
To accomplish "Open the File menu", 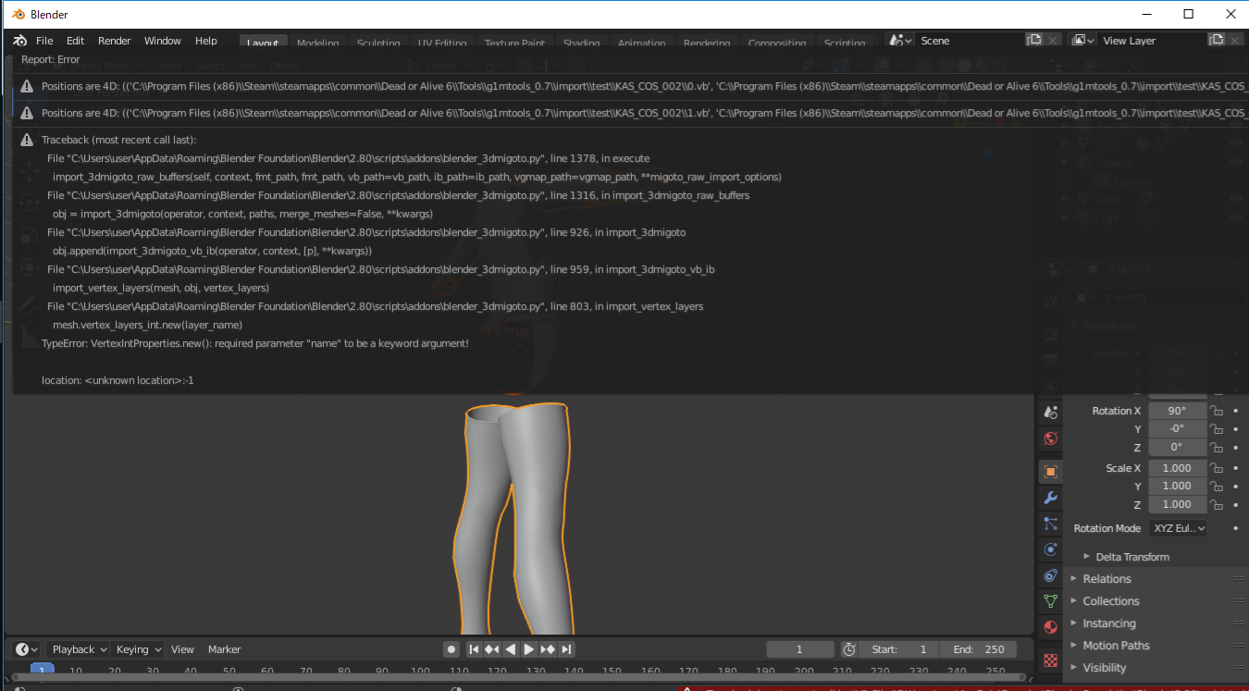I will point(44,41).
